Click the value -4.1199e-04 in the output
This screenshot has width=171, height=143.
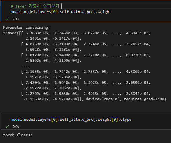click(65, 61)
